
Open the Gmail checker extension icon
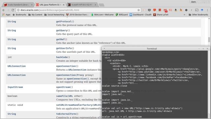tap(165, 10)
